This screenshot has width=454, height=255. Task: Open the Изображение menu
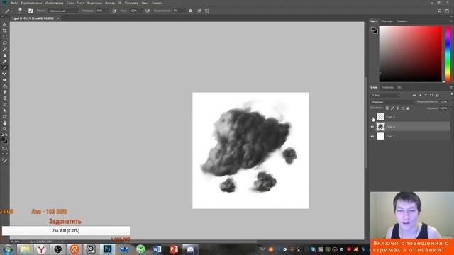(54, 3)
